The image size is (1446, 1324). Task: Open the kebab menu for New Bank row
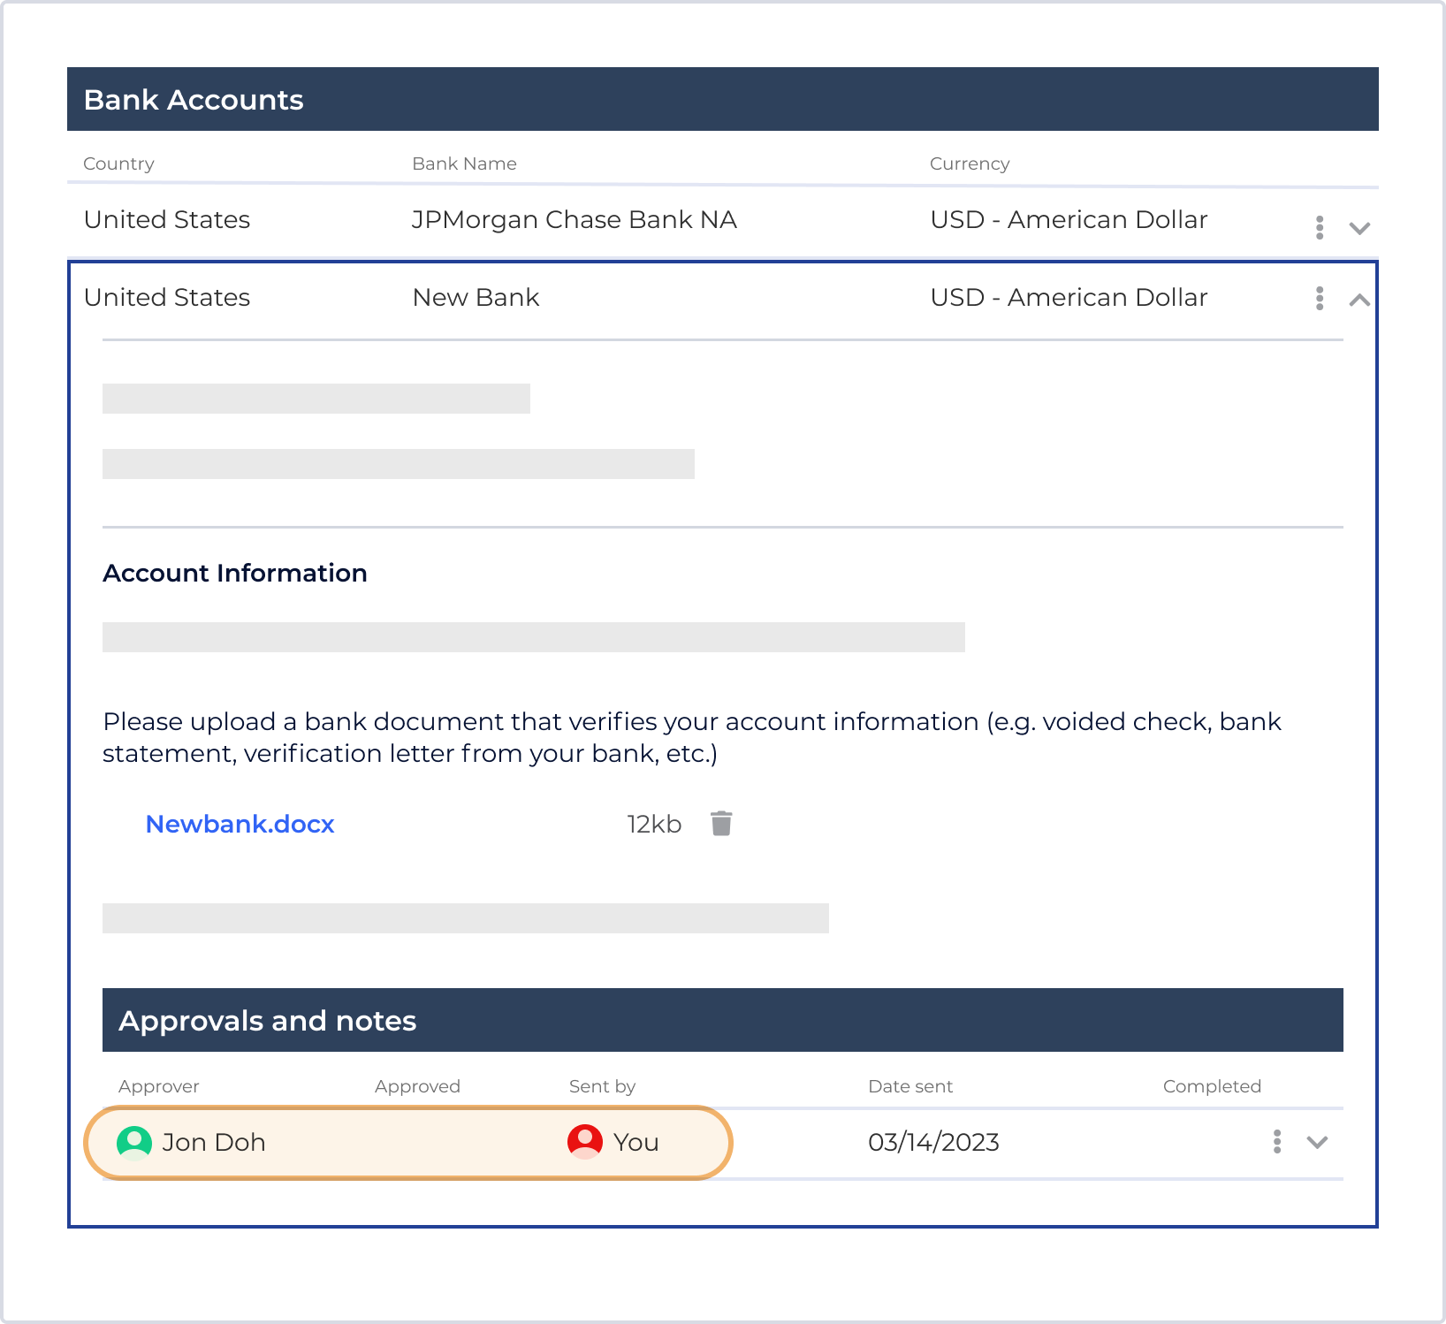[1319, 298]
